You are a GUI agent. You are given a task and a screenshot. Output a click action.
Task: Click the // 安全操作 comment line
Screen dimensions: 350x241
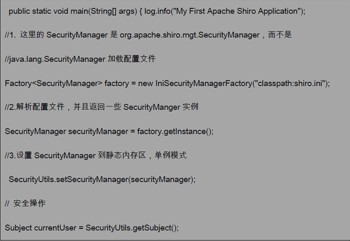coord(25,204)
